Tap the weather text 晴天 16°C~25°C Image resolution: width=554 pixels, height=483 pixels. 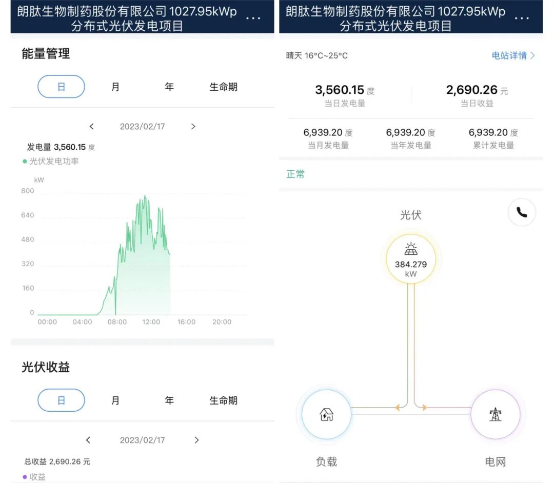click(x=317, y=55)
